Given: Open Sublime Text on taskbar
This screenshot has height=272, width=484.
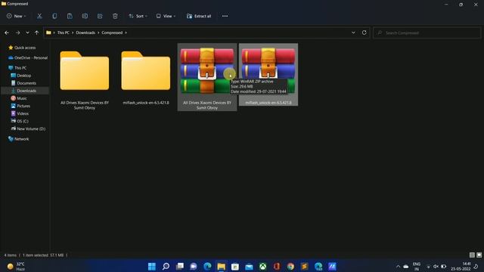Looking at the screenshot, I should [x=305, y=267].
